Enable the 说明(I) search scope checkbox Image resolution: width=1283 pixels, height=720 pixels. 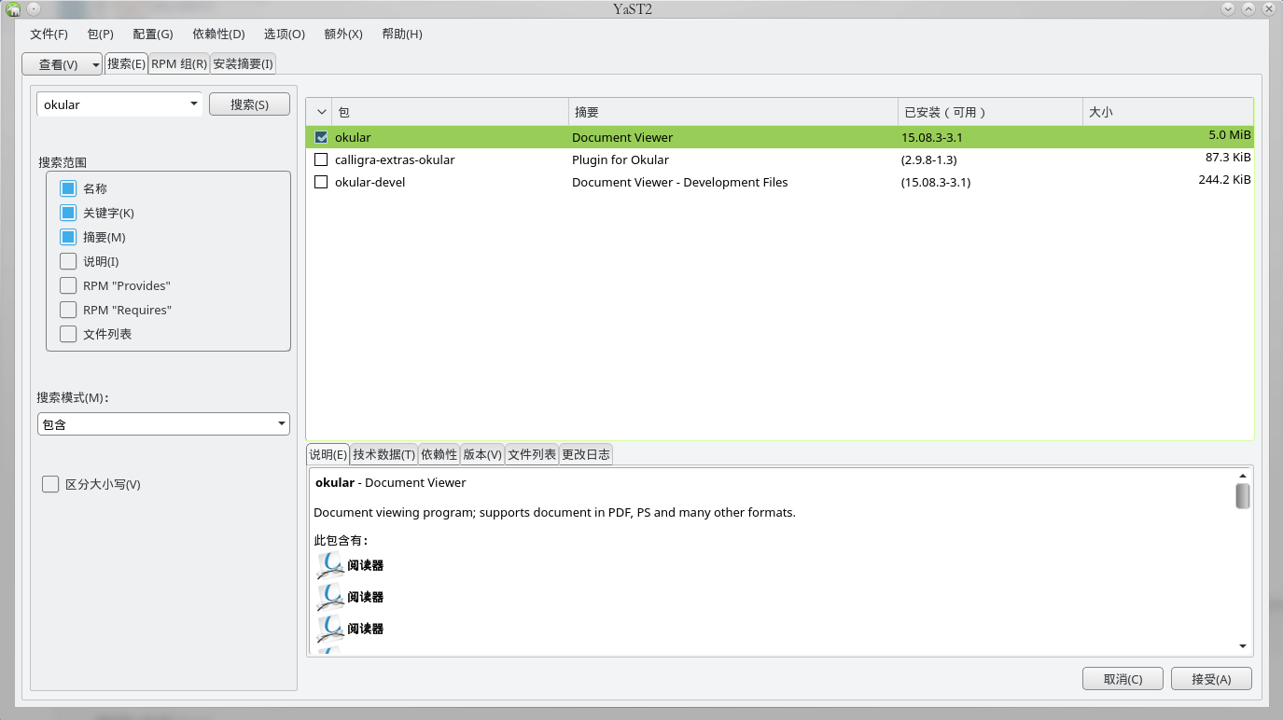click(x=68, y=261)
